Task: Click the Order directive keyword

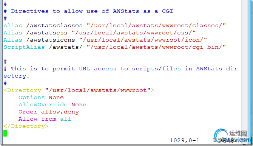Action: (28, 112)
